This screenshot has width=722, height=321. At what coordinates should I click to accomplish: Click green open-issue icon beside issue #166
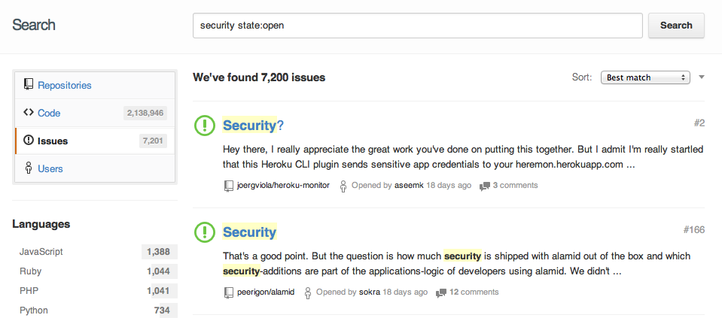[205, 232]
